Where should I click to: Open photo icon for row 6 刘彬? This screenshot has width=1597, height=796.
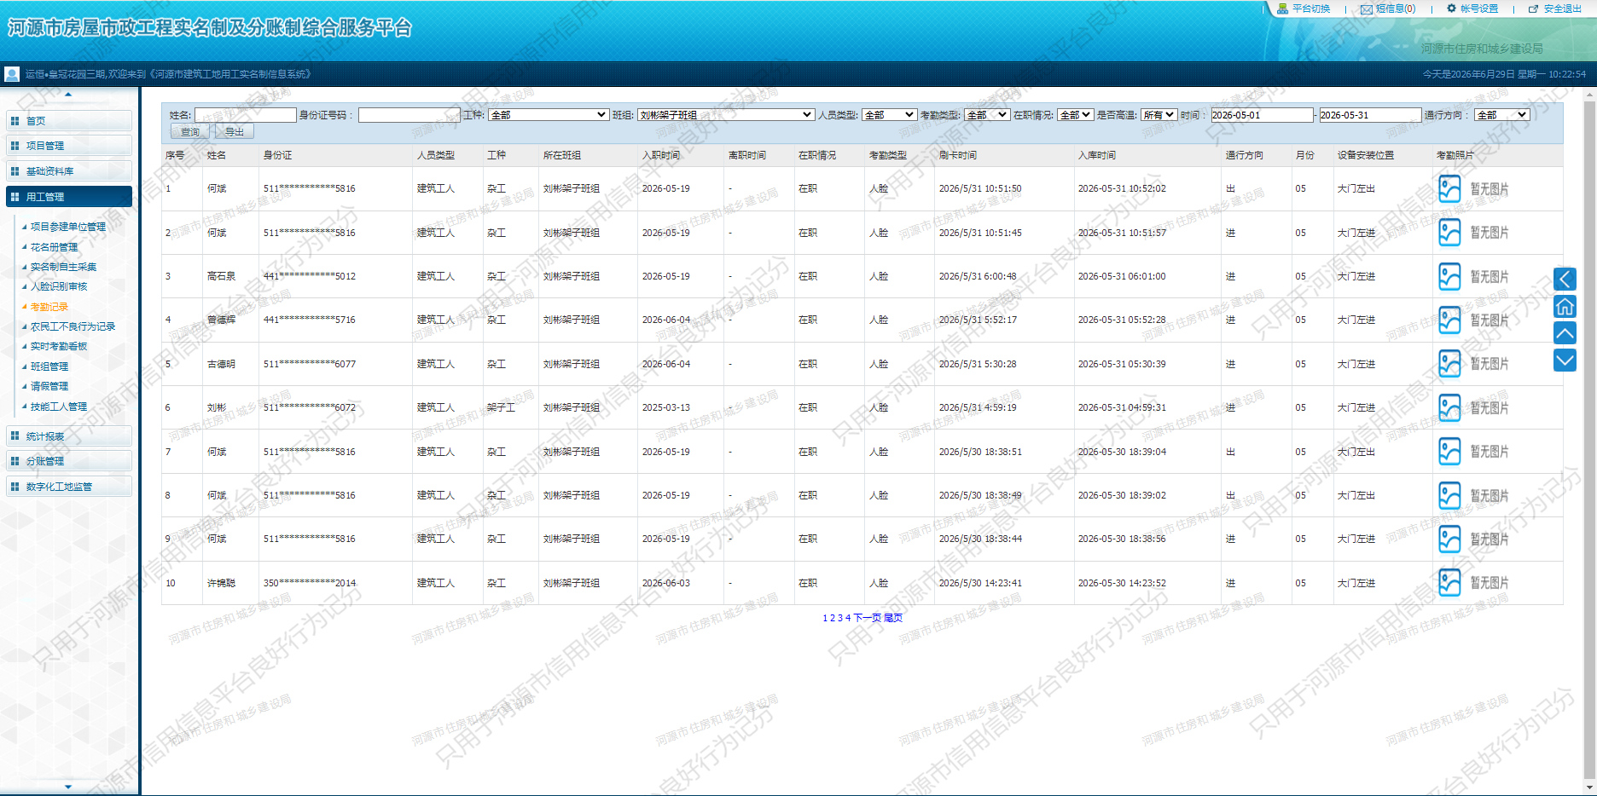[x=1449, y=407]
